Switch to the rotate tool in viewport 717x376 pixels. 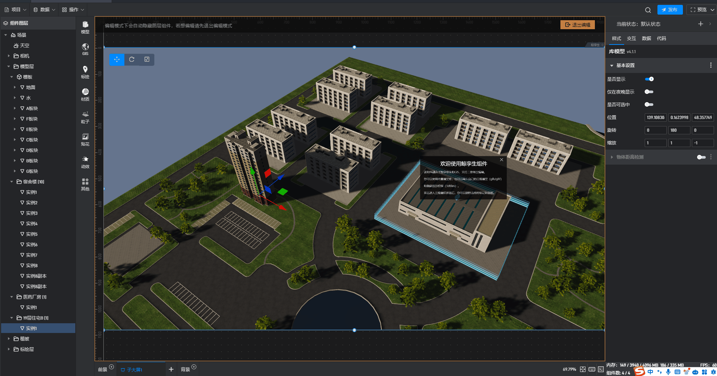click(132, 59)
